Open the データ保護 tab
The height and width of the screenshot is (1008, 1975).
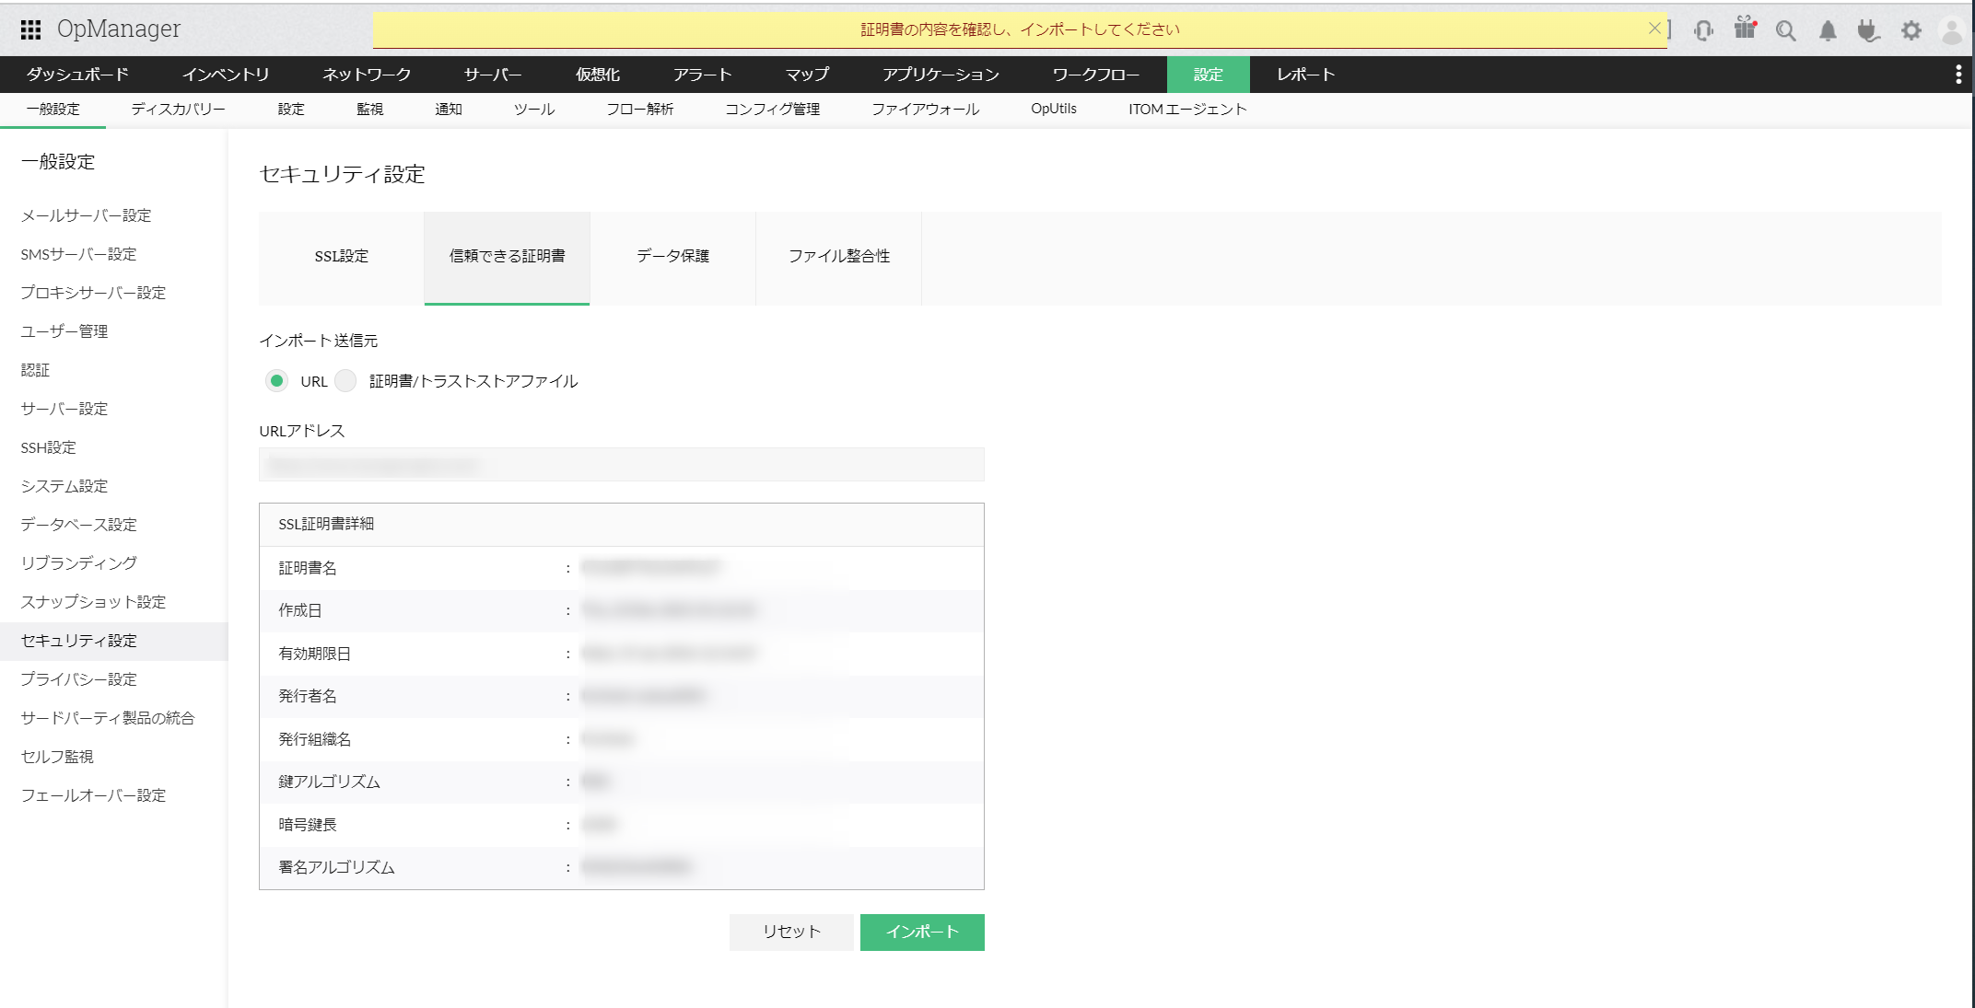tap(672, 257)
